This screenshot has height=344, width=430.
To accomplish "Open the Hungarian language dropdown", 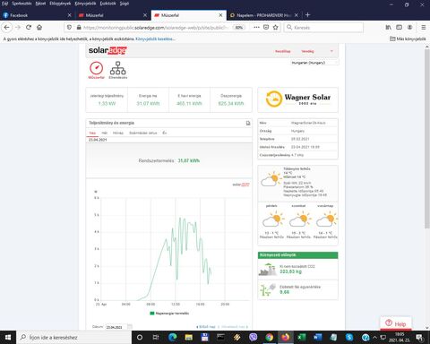I will coord(314,63).
